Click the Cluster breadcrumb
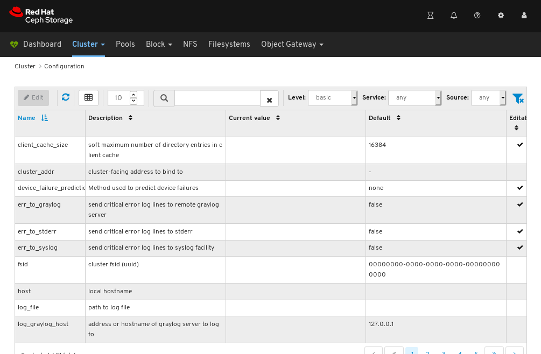541x354 pixels. pyautogui.click(x=25, y=66)
